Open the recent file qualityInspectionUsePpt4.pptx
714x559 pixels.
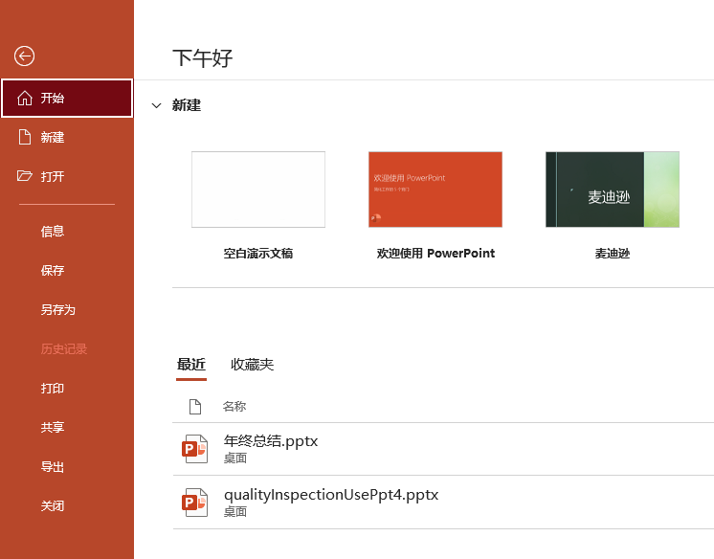443,503
